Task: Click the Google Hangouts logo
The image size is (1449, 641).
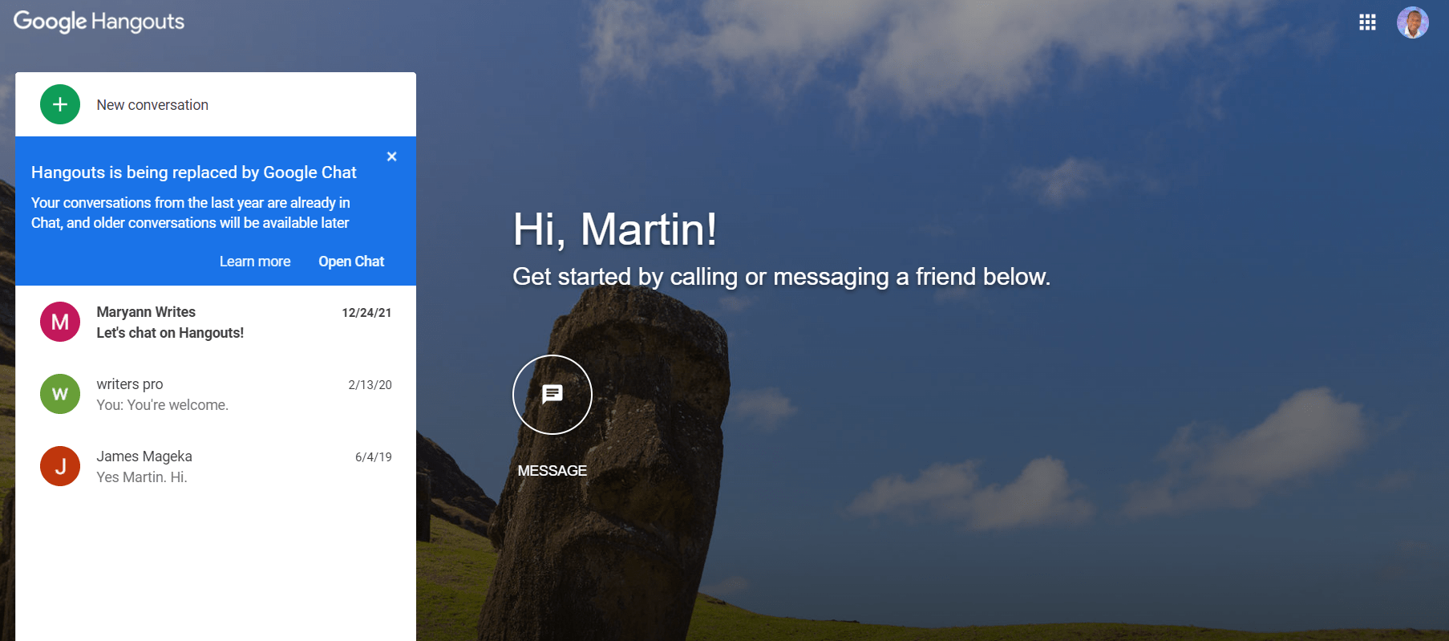Action: (x=99, y=22)
